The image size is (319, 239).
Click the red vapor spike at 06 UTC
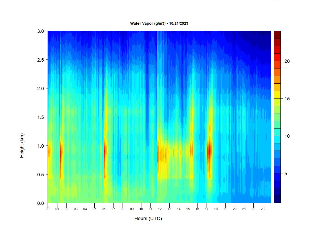click(104, 150)
